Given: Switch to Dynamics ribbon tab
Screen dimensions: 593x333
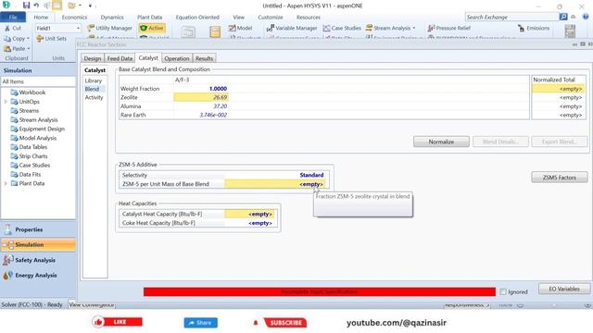Looking at the screenshot, I should pos(112,17).
